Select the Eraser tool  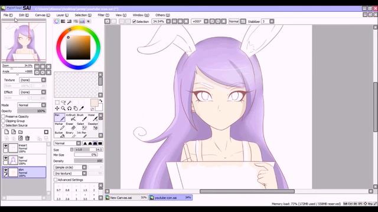point(71,126)
